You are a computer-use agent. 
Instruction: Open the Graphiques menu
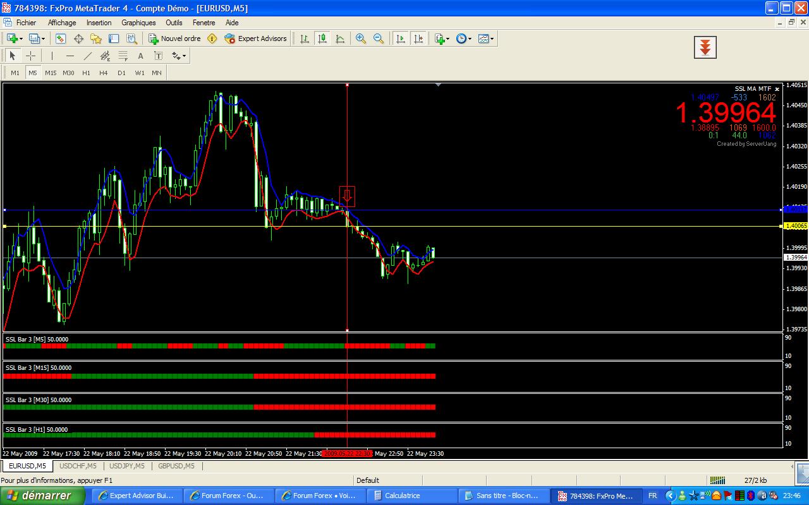[138, 23]
